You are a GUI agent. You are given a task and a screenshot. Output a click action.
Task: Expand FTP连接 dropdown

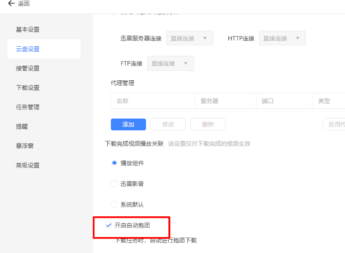point(170,63)
